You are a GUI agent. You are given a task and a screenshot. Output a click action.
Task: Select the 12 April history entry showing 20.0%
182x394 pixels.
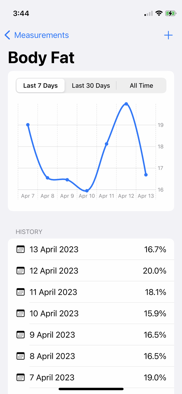point(91,271)
